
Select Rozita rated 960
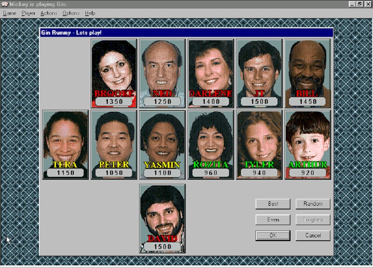pos(211,145)
